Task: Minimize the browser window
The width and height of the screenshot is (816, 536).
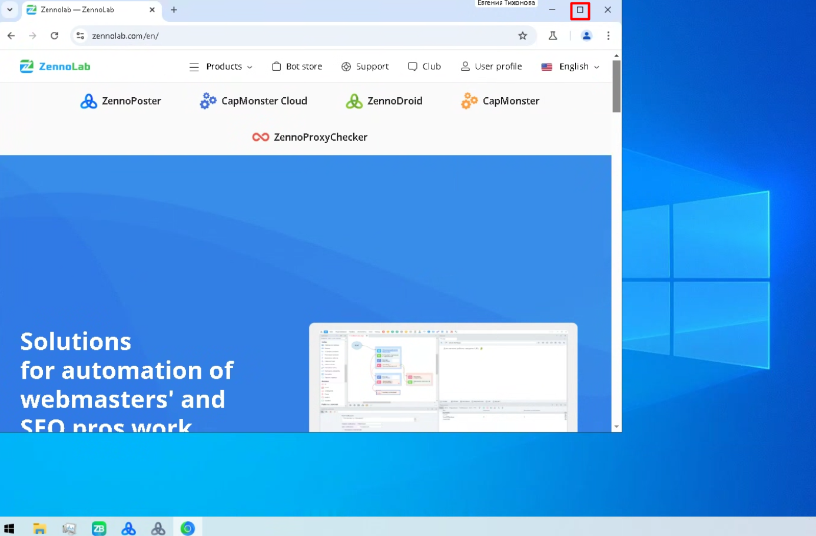Action: pos(552,9)
